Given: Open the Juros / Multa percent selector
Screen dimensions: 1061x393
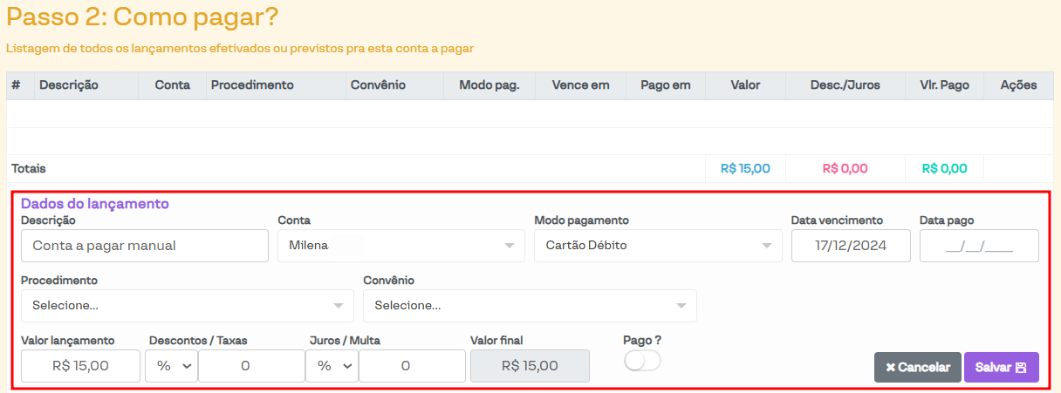Looking at the screenshot, I should tap(332, 367).
